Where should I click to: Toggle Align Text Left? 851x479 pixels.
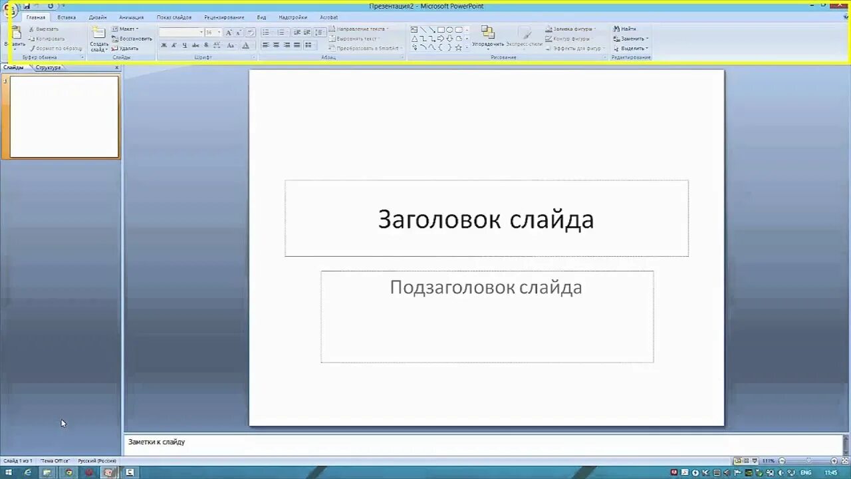[265, 45]
